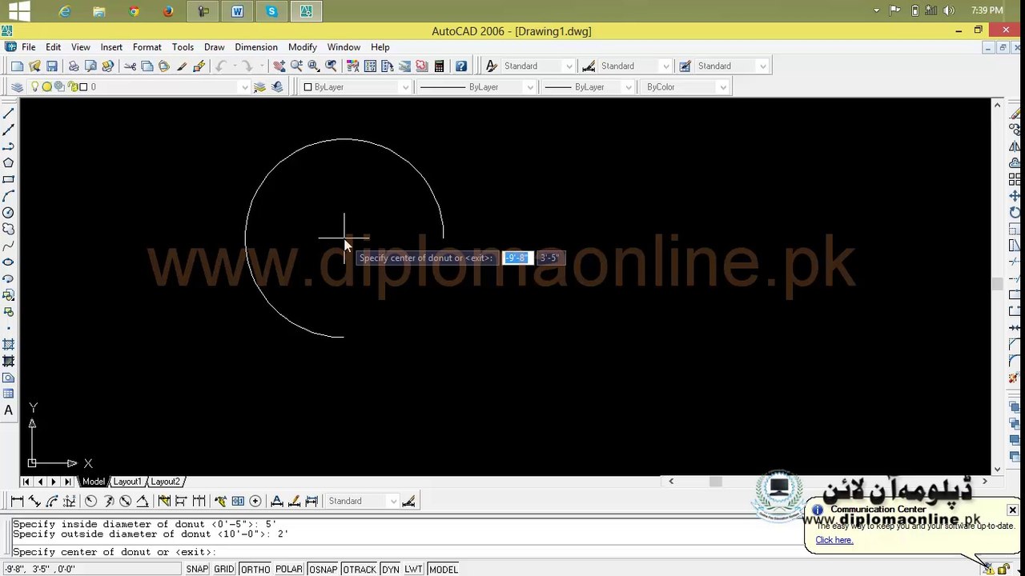Toggle OTRACK in status bar
The width and height of the screenshot is (1025, 576).
pyautogui.click(x=359, y=570)
